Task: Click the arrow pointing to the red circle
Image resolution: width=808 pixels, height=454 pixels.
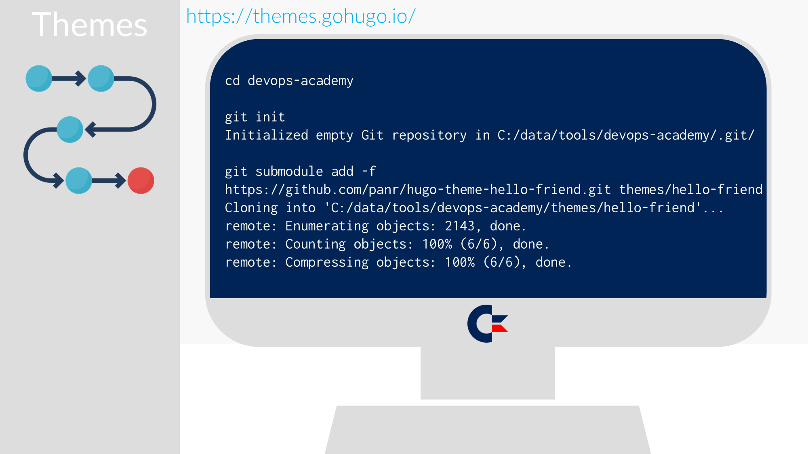Action: coord(109,180)
